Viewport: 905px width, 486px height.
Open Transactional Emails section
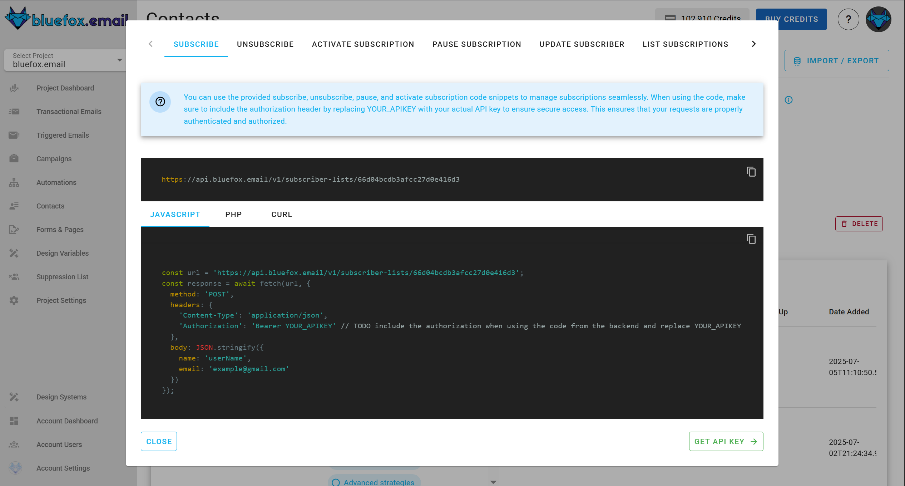pyautogui.click(x=69, y=112)
